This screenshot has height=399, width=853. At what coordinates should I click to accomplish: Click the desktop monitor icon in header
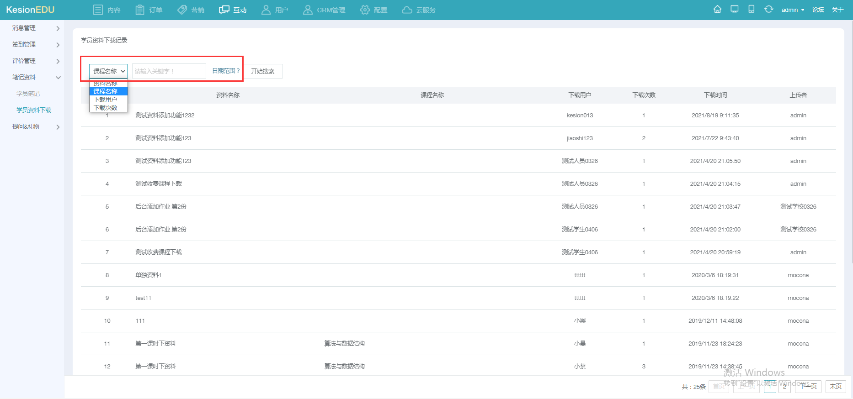click(x=735, y=10)
